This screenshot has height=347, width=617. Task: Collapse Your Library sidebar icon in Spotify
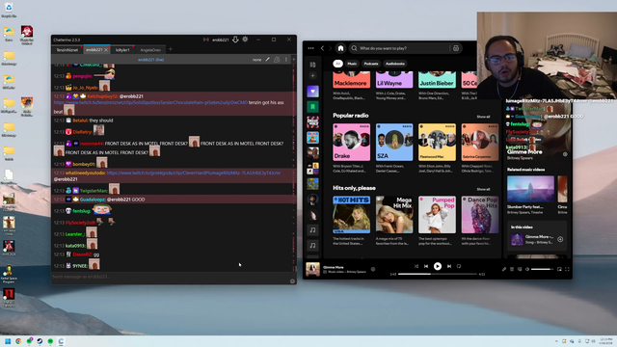[312, 65]
